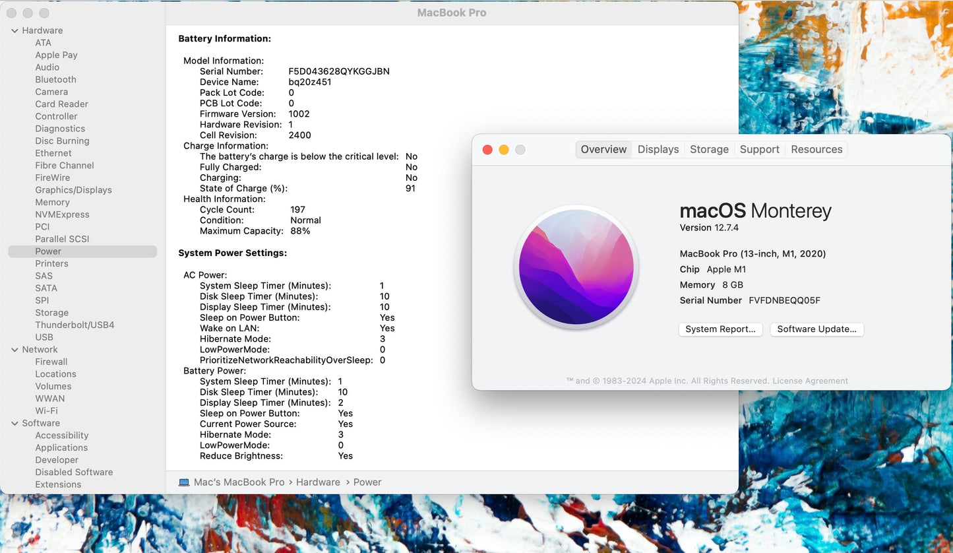The image size is (953, 553).
Task: Select SAS in the sidebar
Action: pyautogui.click(x=44, y=276)
